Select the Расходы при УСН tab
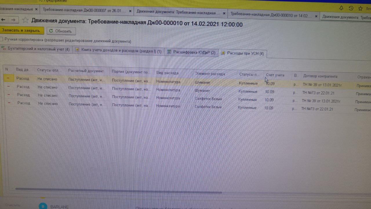This screenshot has width=371, height=209. (x=243, y=53)
